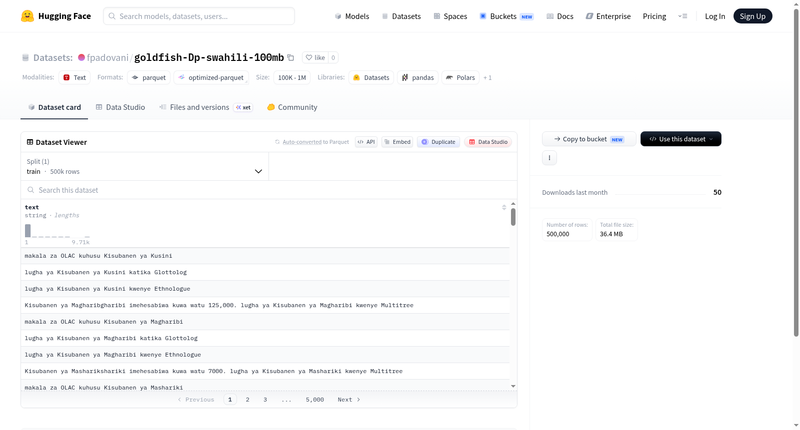Select row 'makala za OLAC kuhusu Kisubanen ya Kusini'

(265, 256)
